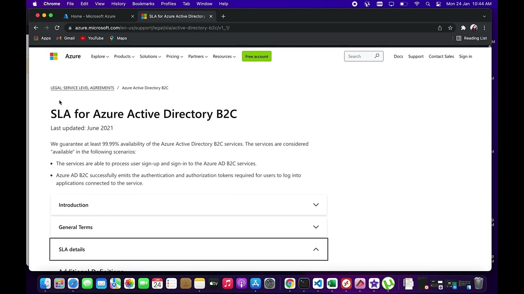
Task: Click the browser back arrow
Action: click(36, 28)
